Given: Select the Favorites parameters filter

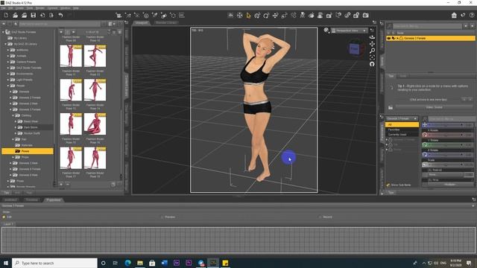Looking at the screenshot, I should [402, 130].
